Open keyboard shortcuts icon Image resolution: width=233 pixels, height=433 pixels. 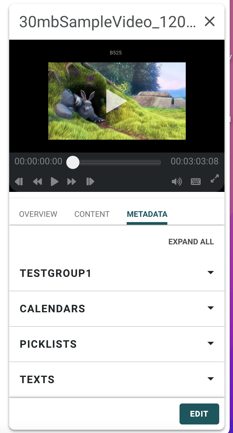pyautogui.click(x=196, y=181)
